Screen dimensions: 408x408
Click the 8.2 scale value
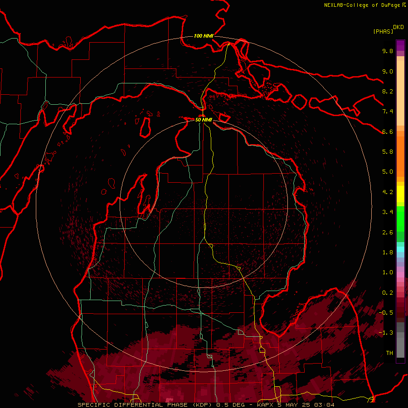(x=388, y=91)
